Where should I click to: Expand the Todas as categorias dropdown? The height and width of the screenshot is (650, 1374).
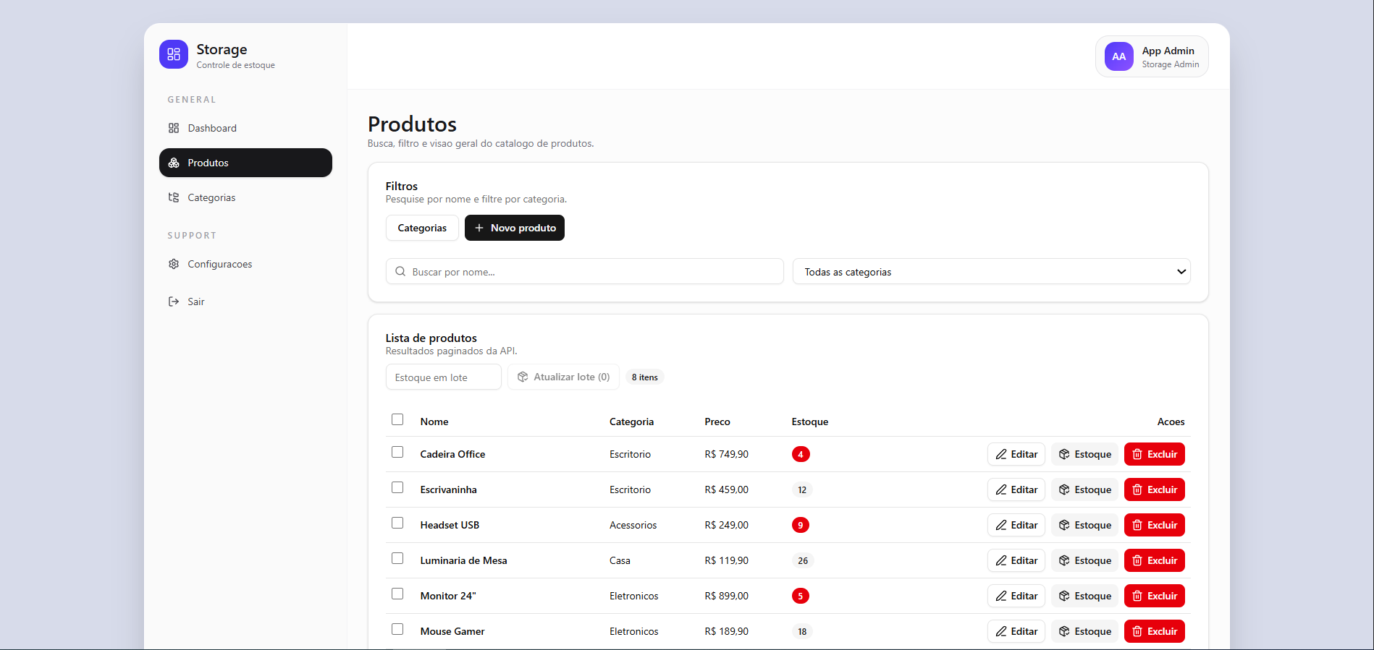(991, 272)
